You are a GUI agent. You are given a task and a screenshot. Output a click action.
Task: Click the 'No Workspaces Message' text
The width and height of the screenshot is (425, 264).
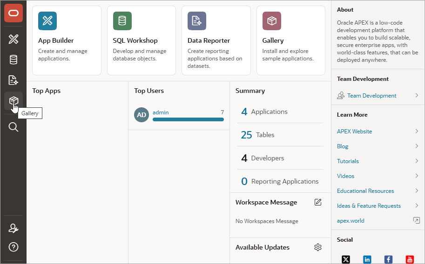[267, 221]
